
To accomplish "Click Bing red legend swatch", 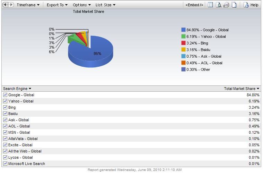I will tap(183, 43).
